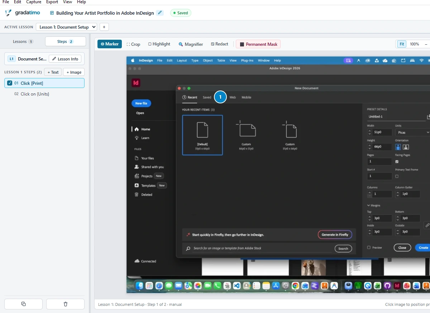Click Open in captured InDesign home
This screenshot has height=313, width=430.
pos(140,113)
